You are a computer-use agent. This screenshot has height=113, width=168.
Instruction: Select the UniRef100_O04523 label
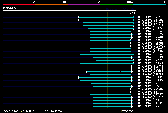click(x=151, y=98)
